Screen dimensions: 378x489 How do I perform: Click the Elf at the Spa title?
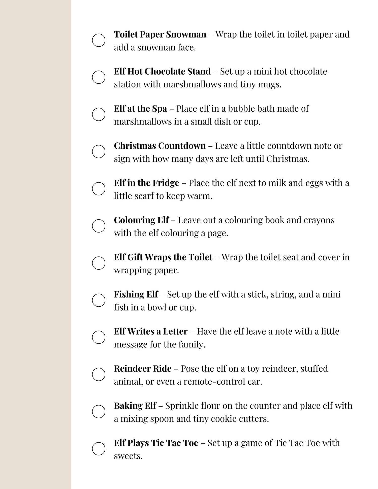[140, 109]
